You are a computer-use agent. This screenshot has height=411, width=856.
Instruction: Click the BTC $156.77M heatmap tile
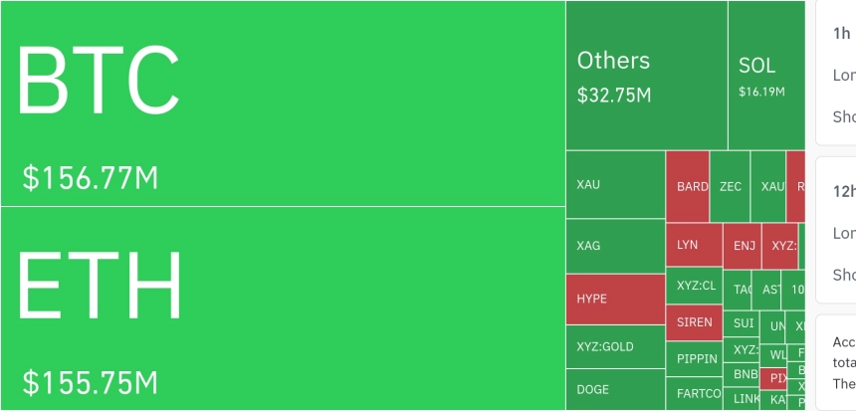tap(283, 103)
